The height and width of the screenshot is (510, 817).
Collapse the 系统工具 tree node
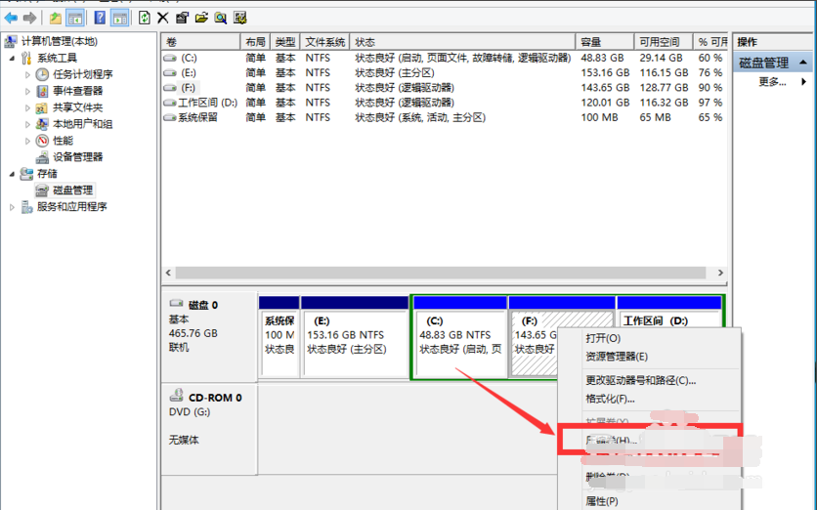(12, 59)
